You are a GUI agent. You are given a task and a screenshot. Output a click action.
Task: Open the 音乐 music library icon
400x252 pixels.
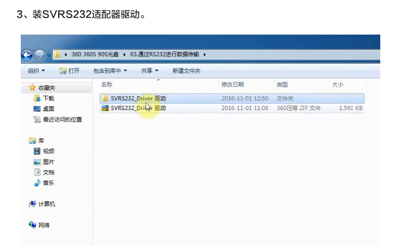[x=37, y=183]
